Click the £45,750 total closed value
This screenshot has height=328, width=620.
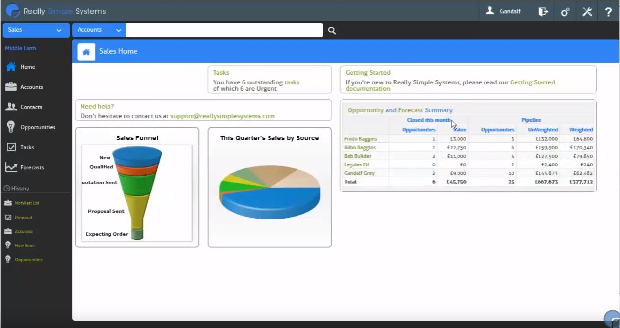tap(456, 182)
